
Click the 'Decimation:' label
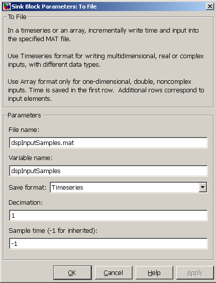point(26,203)
